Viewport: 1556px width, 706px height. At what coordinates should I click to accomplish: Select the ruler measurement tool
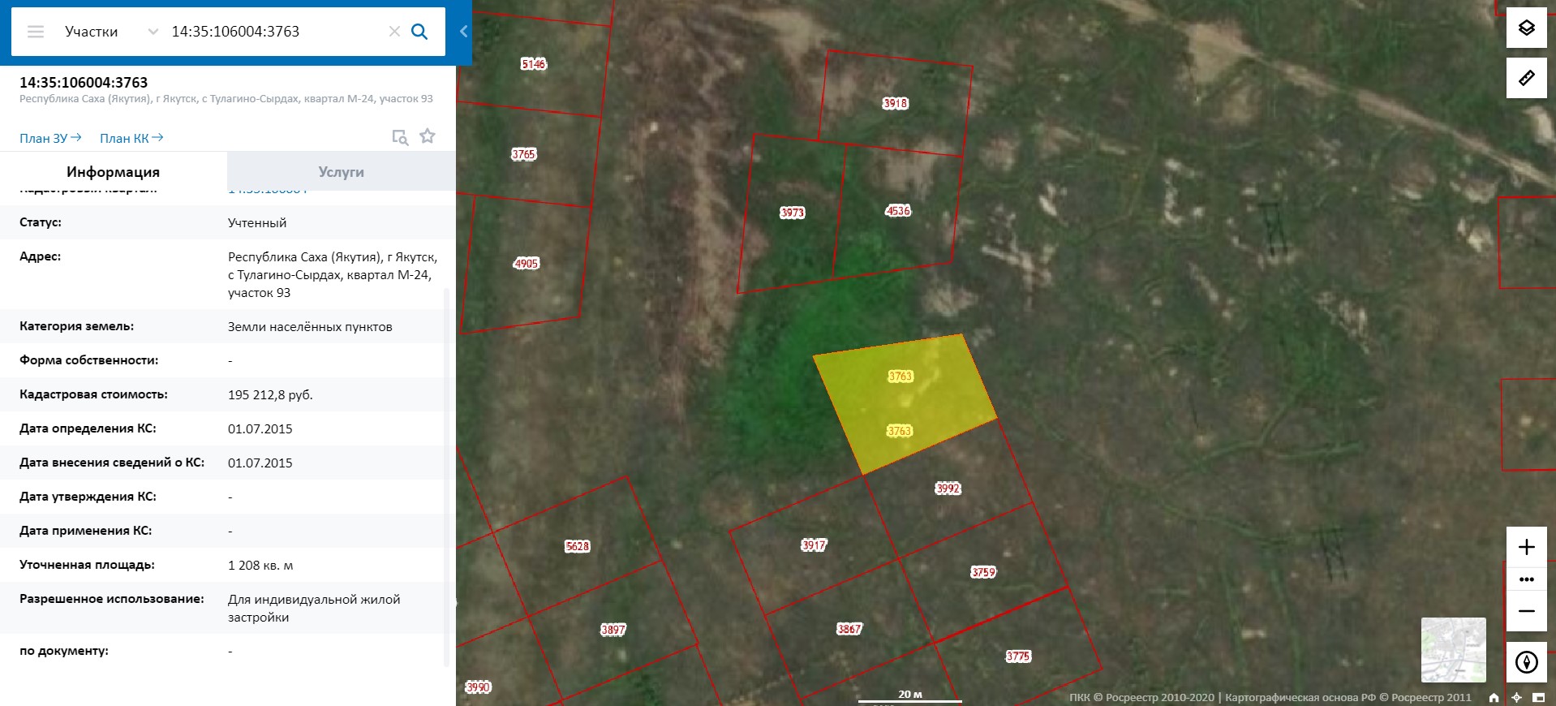click(x=1526, y=78)
